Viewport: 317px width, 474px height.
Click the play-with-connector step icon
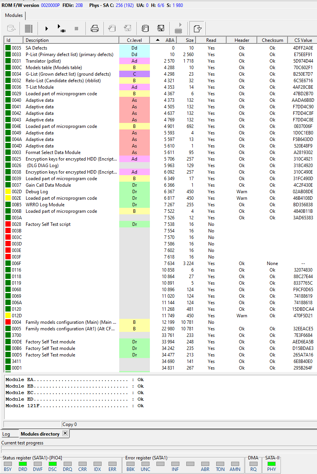click(x=61, y=28)
